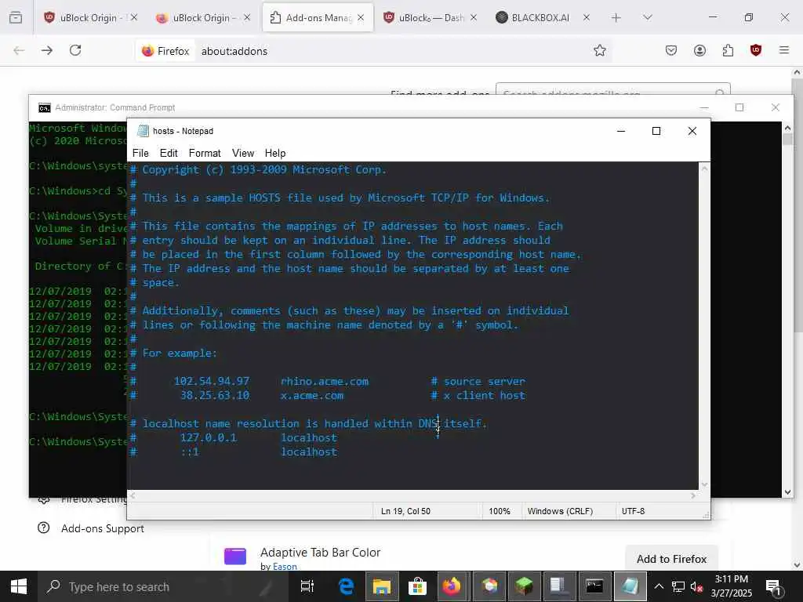Click the muted volume tray icon

[696, 586]
